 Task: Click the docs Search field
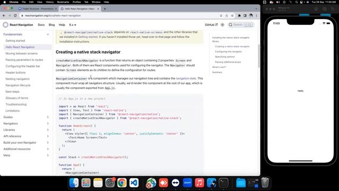tap(240, 25)
